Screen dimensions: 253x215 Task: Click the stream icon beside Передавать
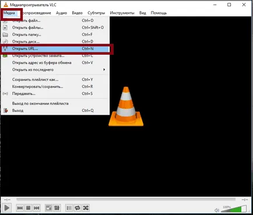[x=5, y=94]
